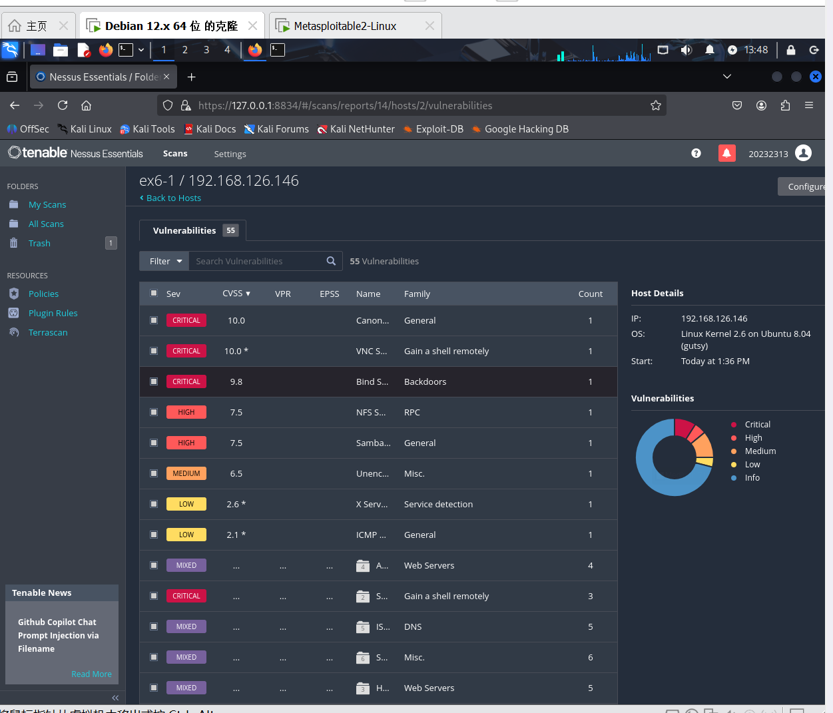Check the X Serv... row checkbox
Screen dimensions: 833x713
154,504
